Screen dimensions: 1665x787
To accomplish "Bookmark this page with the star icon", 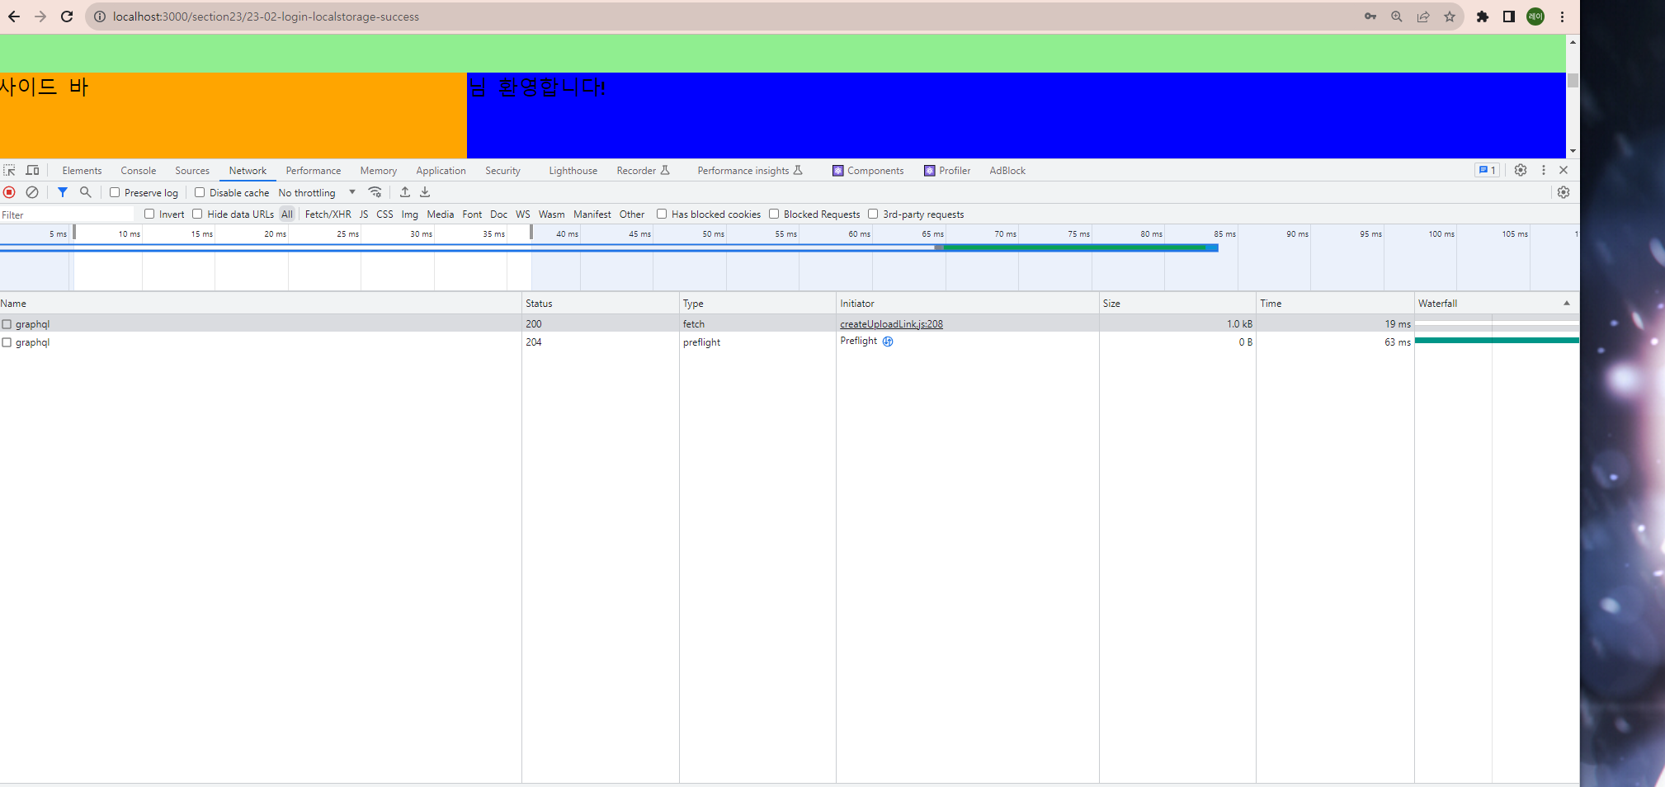I will coord(1450,16).
